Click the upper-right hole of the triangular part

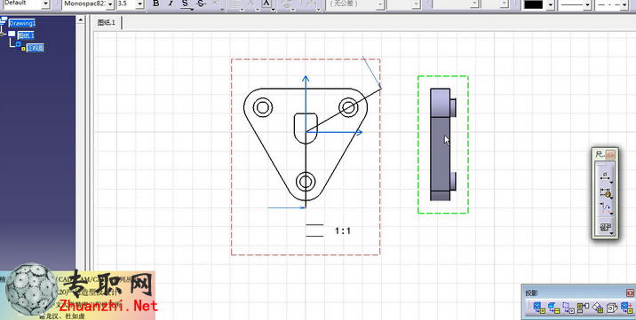[348, 107]
